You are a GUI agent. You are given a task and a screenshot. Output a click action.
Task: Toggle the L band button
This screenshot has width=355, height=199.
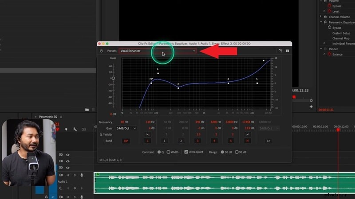click(x=148, y=141)
